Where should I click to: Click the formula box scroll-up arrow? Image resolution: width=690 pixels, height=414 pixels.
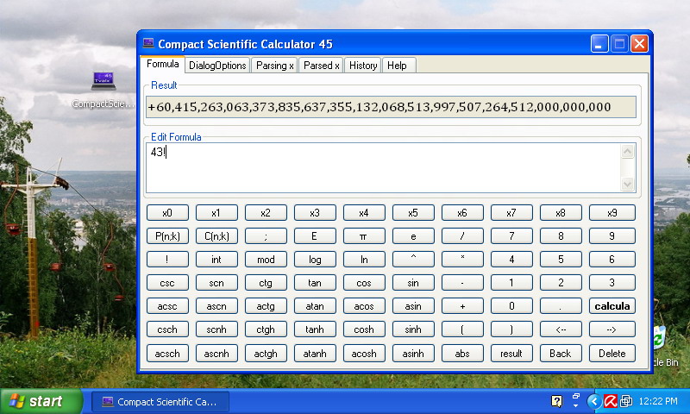point(628,152)
